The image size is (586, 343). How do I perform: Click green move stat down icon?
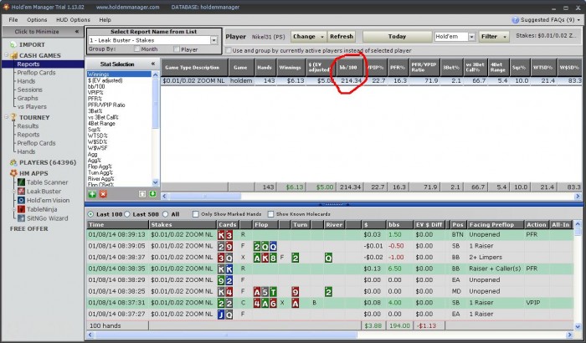pos(152,194)
